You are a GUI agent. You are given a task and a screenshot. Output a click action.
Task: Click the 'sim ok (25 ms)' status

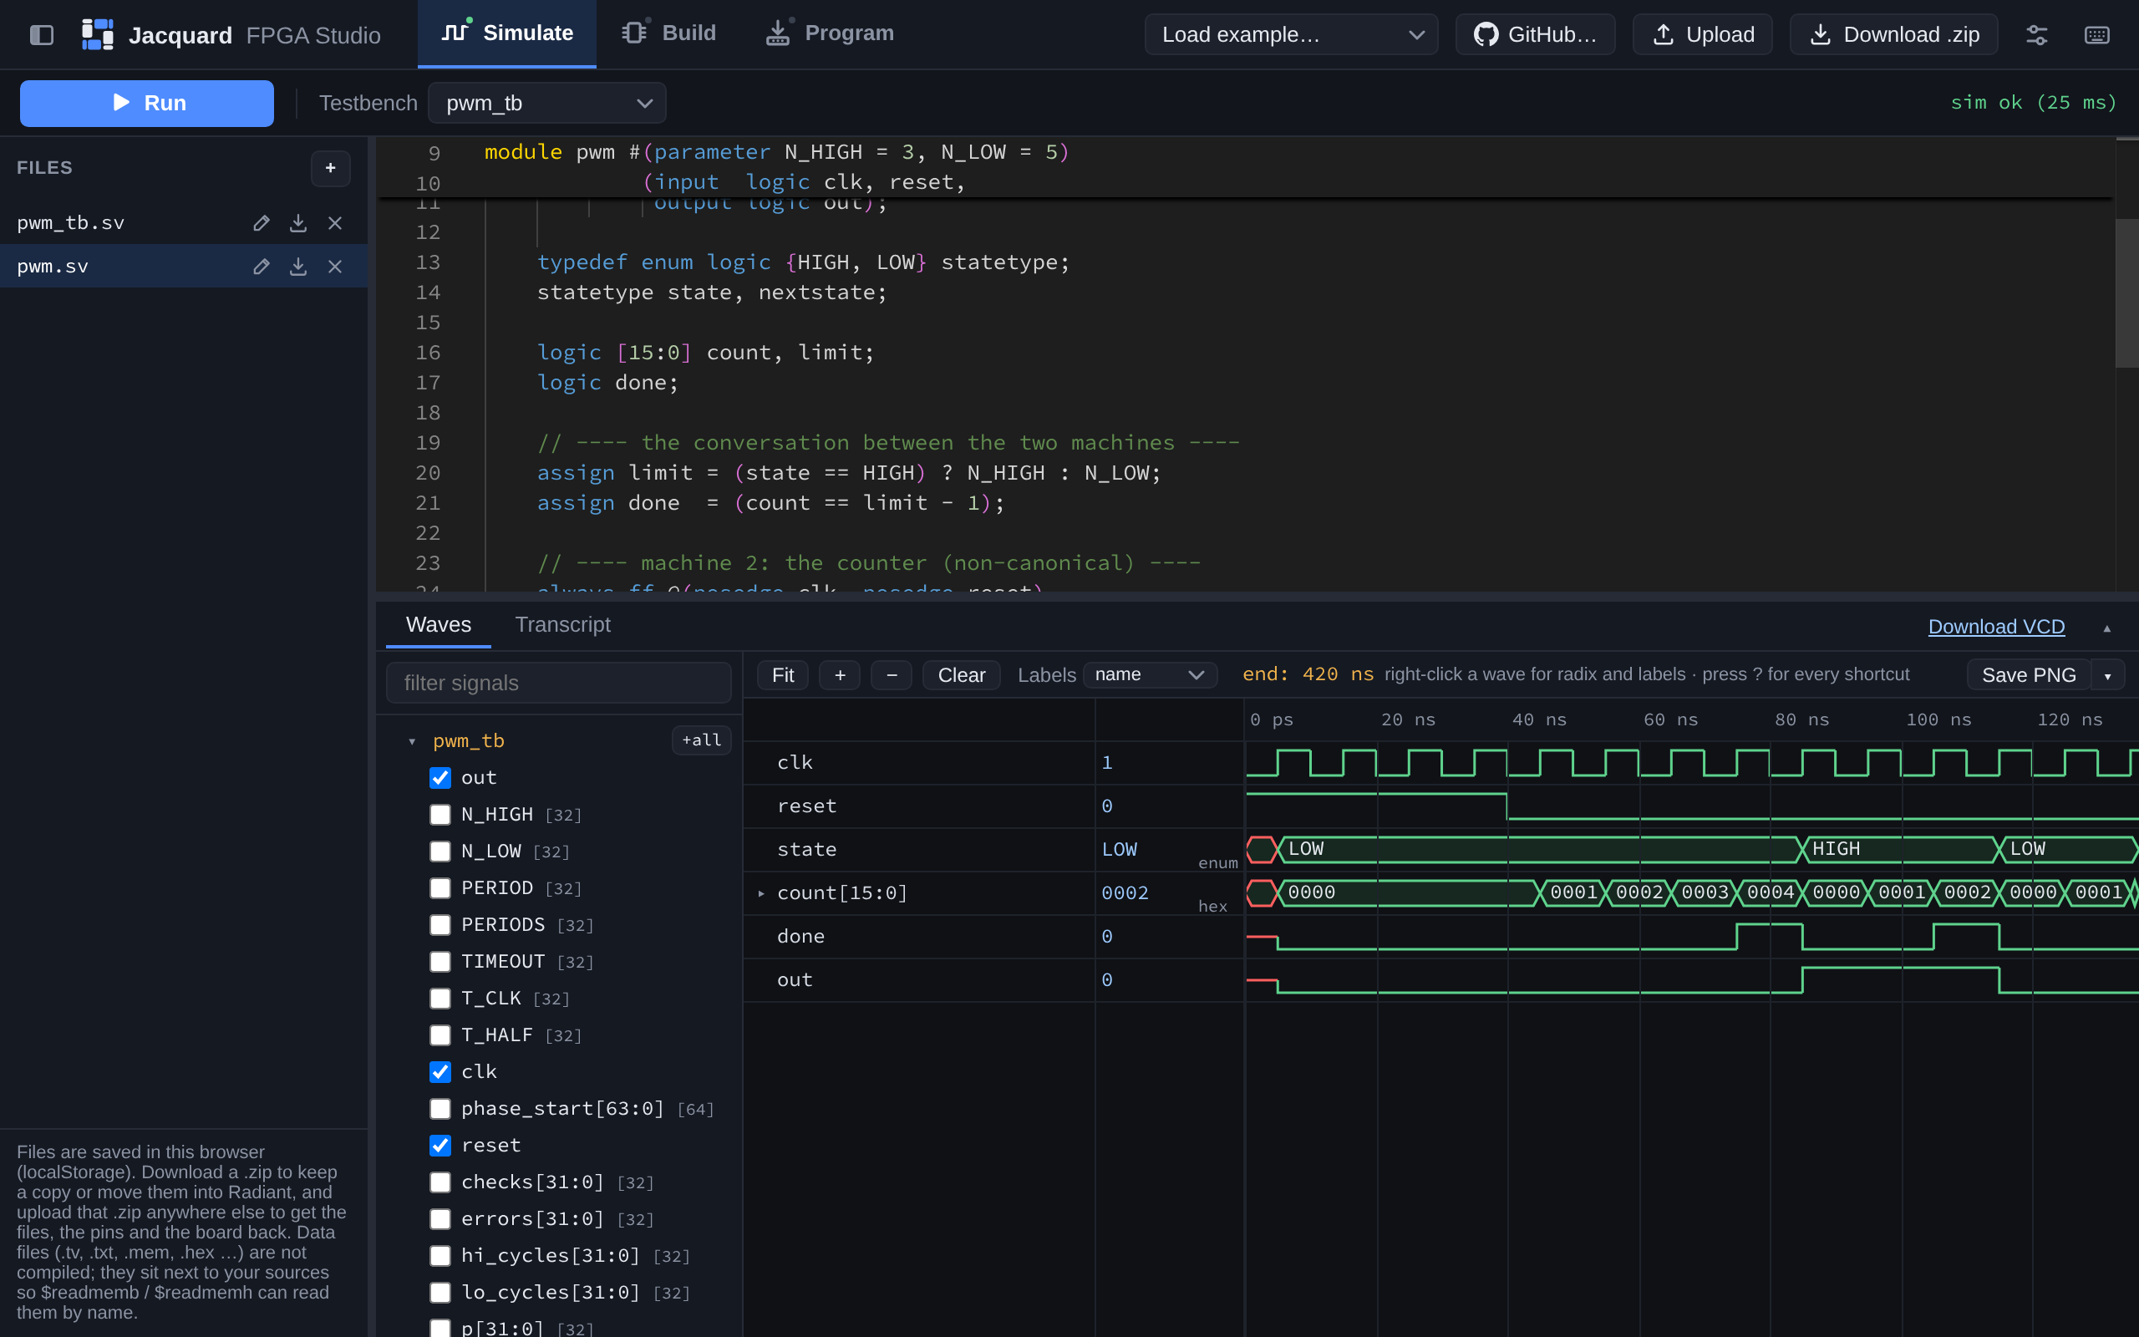[x=2033, y=103]
